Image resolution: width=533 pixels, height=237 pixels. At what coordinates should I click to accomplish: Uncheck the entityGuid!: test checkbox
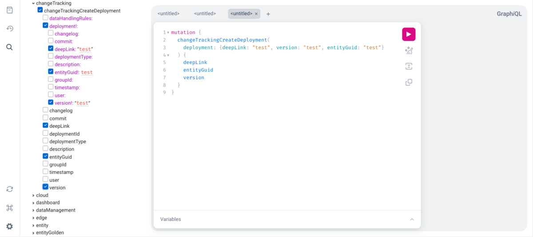click(51, 72)
